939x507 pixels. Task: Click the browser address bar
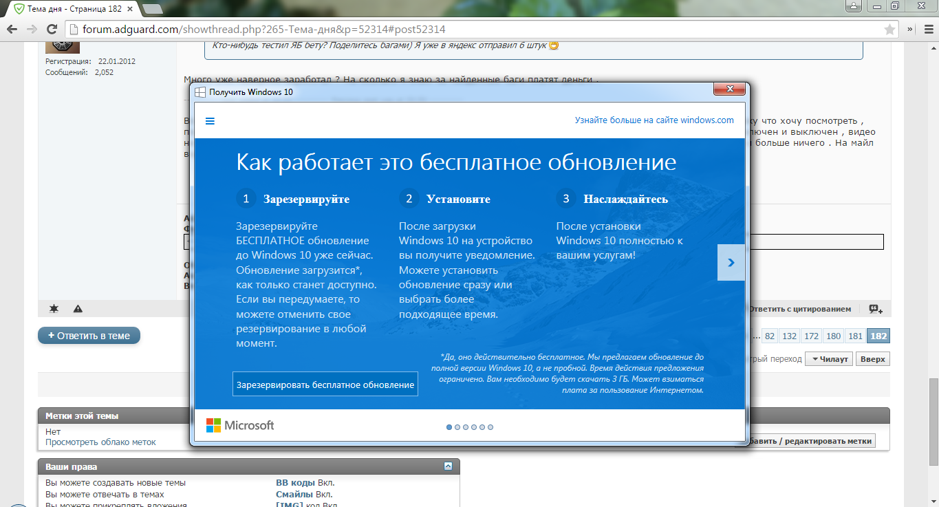475,30
